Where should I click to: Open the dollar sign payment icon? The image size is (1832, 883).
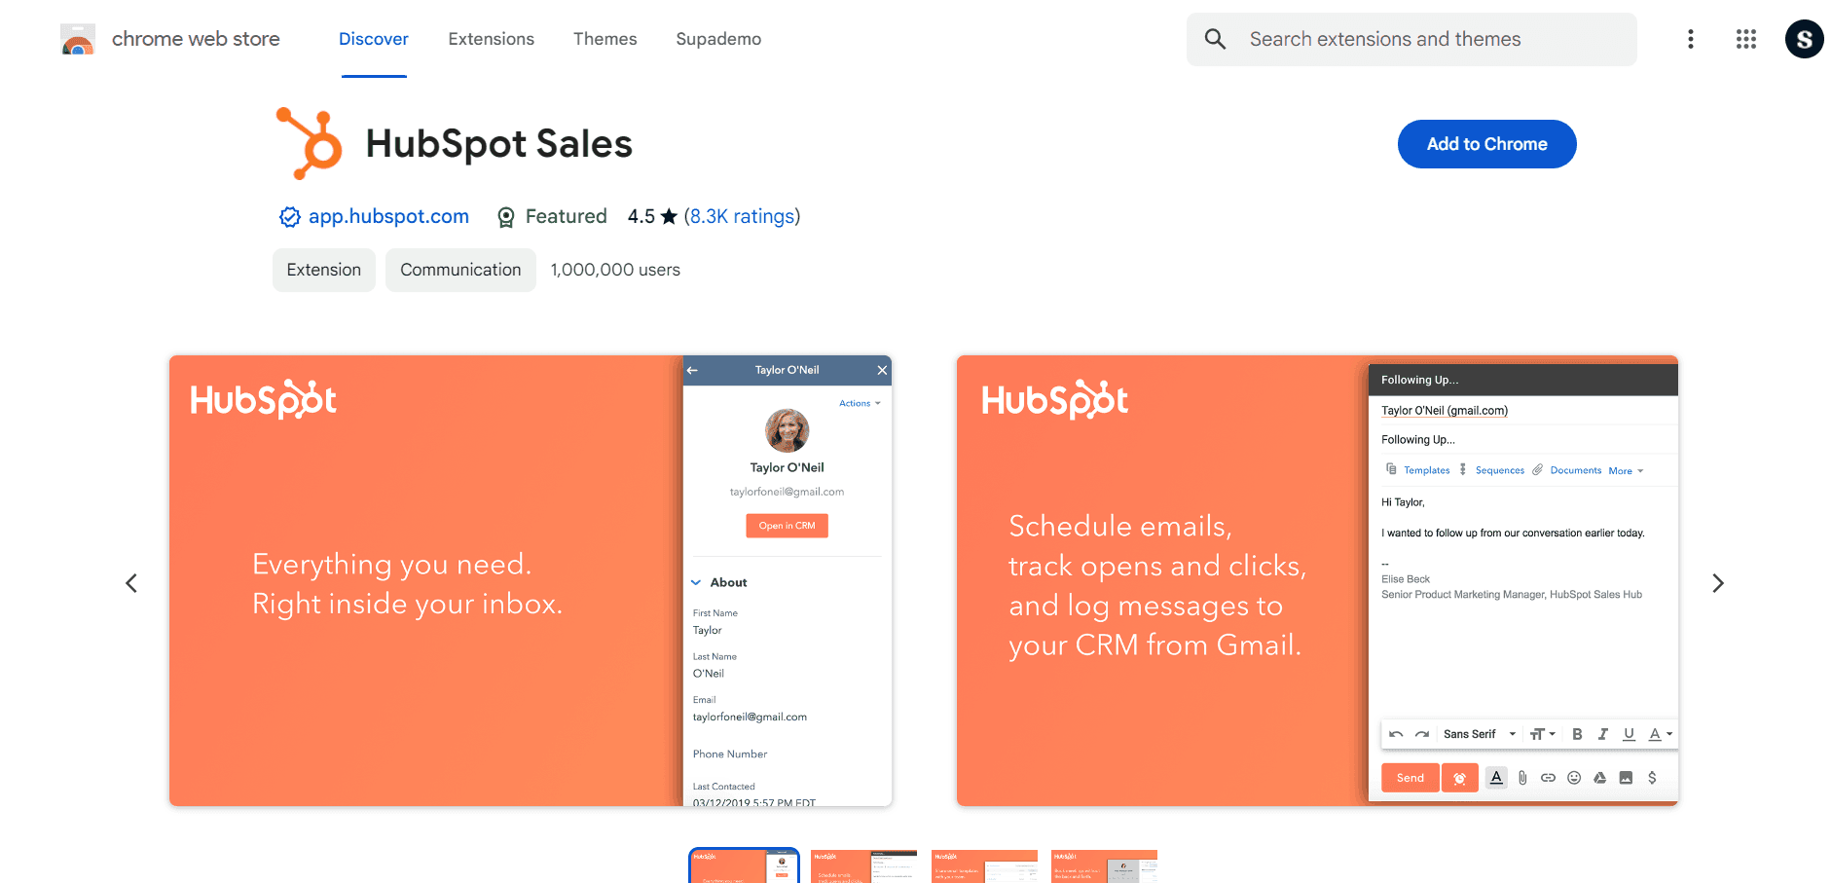[x=1653, y=778]
